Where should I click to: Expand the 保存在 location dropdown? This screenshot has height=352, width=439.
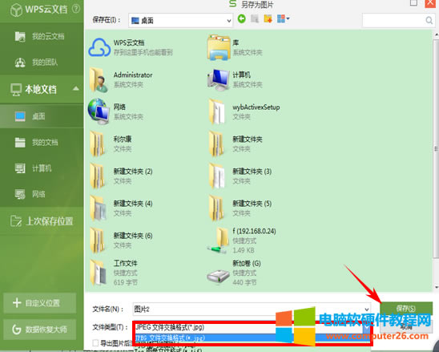coord(229,21)
